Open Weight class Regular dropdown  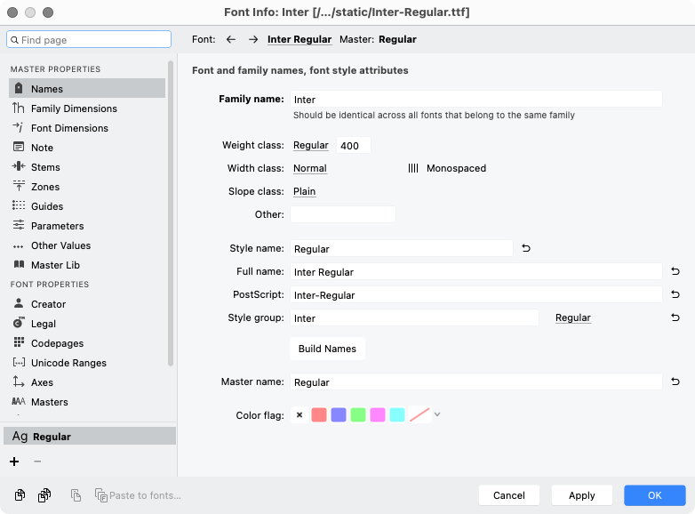point(311,145)
